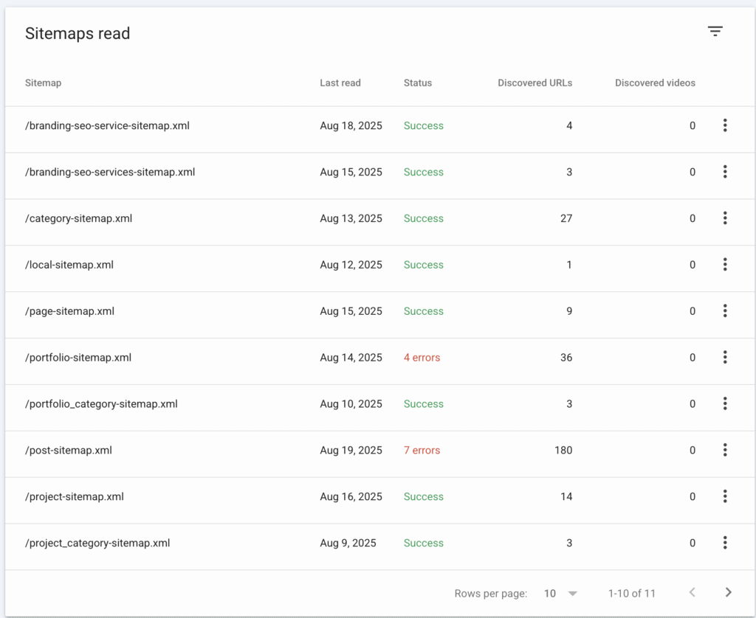Open the three-dot menu for /category-sitemap.xml
Screen dimensions: 756x618
click(x=725, y=218)
